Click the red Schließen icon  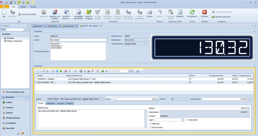point(204,12)
